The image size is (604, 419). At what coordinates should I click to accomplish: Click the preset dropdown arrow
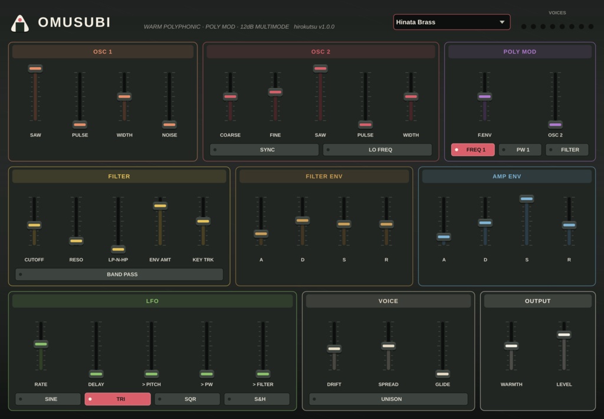click(x=502, y=22)
